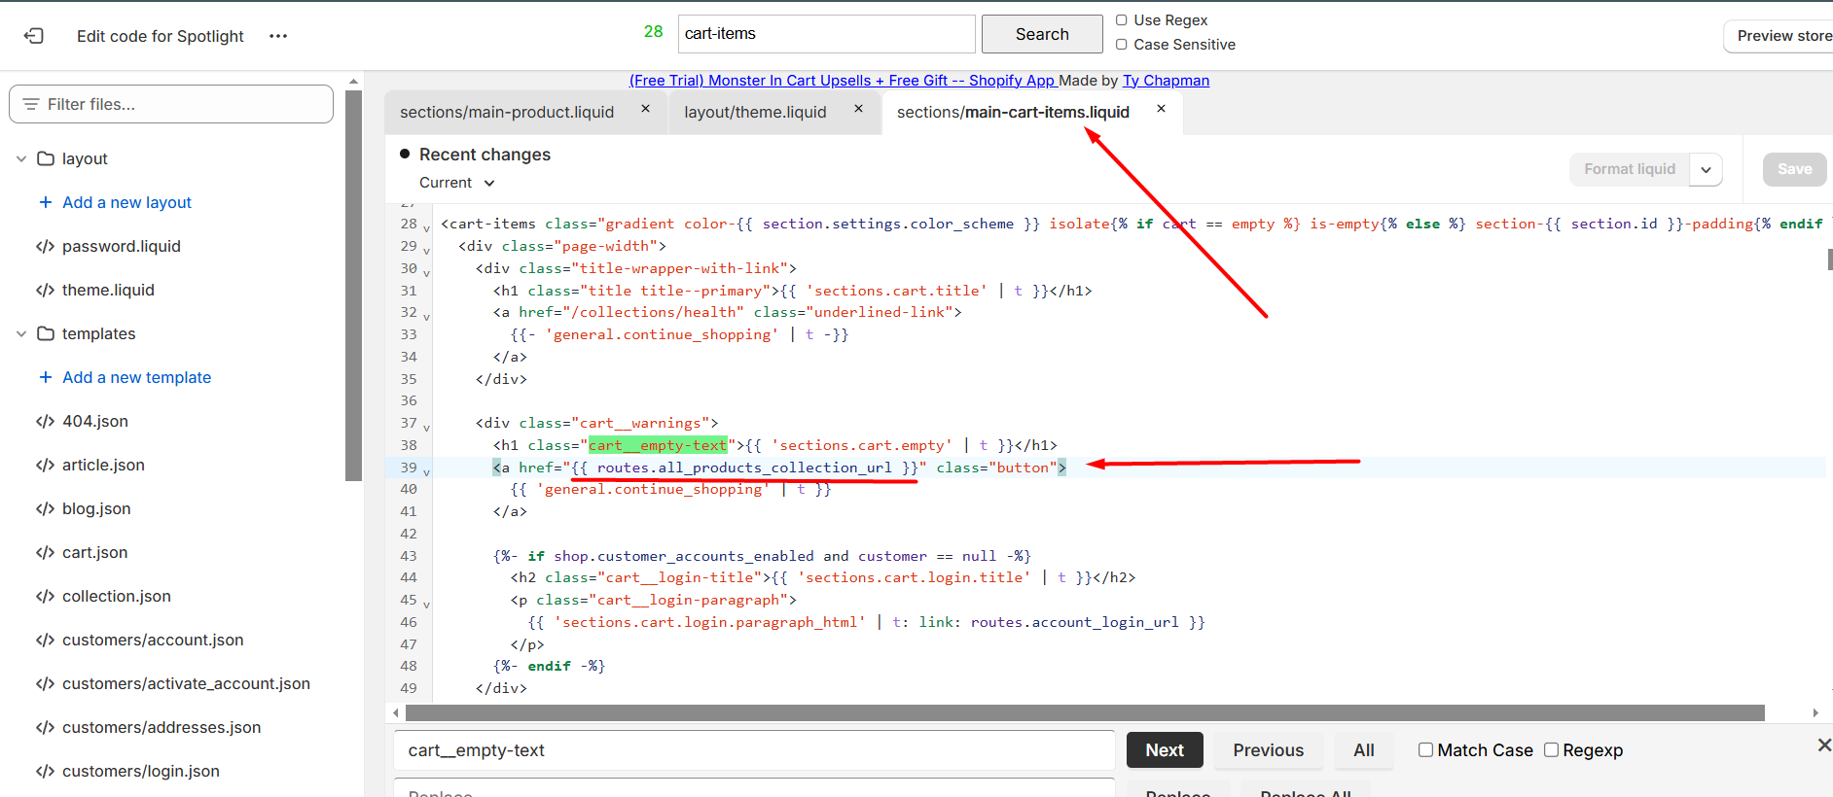The image size is (1833, 797).
Task: Open the three-dot more actions menu
Action: [278, 36]
